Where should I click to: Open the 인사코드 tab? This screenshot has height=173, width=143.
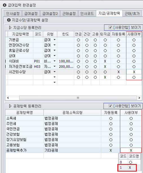tap(87, 14)
